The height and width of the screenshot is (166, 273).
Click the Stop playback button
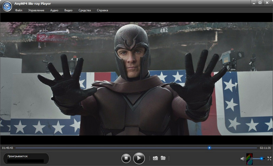tap(126, 158)
